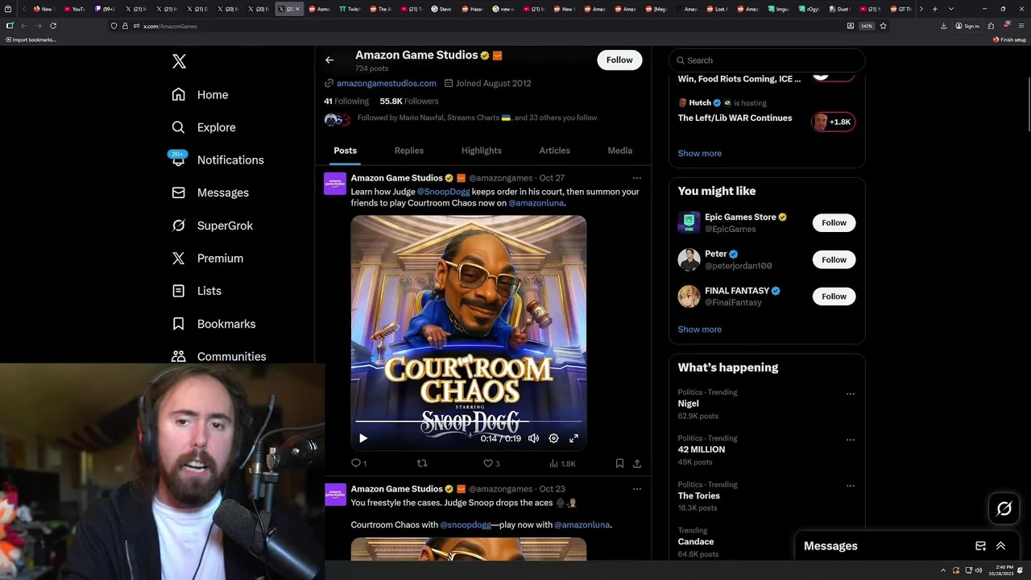
Task: Open Notifications with 20+ badge
Action: click(217, 159)
